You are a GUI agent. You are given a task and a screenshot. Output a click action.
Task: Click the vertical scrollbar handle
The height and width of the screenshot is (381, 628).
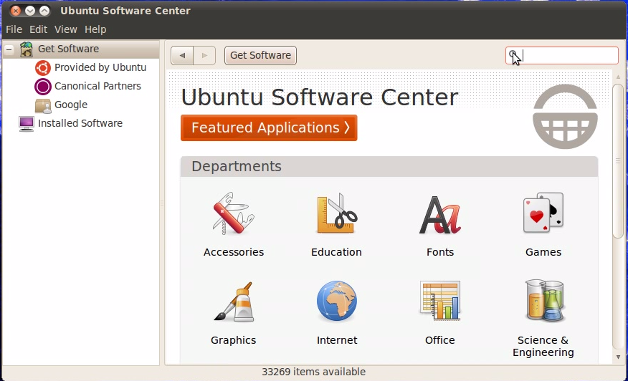click(618, 161)
